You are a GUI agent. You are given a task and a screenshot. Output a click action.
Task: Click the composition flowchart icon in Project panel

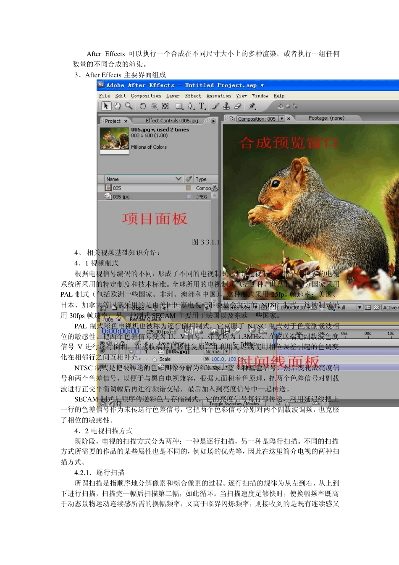(215, 188)
